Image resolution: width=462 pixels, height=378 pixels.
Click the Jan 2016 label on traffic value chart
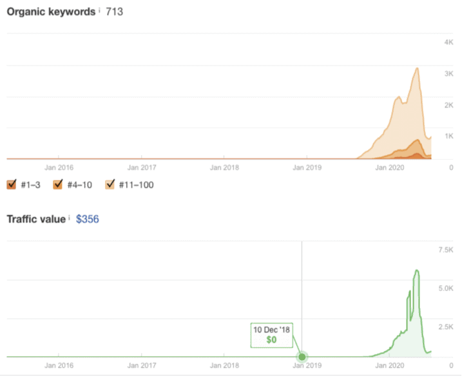click(59, 365)
